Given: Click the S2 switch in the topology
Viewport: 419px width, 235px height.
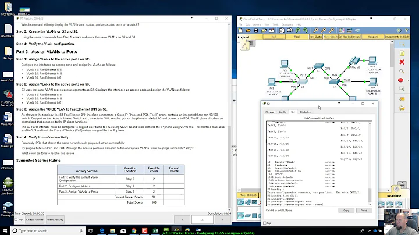Looking at the screenshot, I should (x=302, y=82).
